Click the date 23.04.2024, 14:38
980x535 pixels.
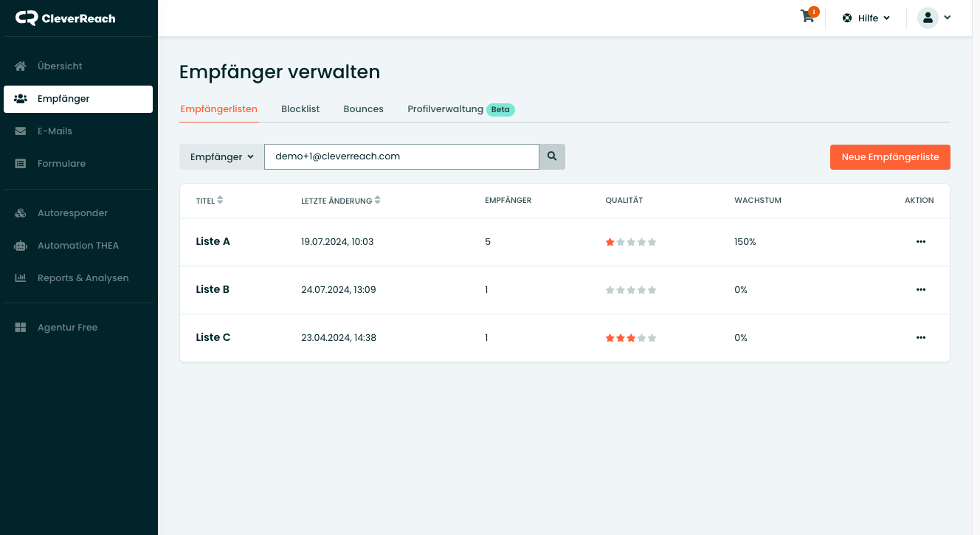click(x=339, y=337)
